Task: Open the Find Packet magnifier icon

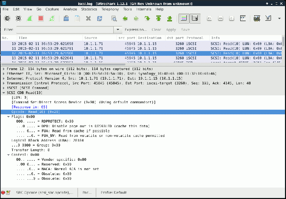Action: click(x=114, y=19)
